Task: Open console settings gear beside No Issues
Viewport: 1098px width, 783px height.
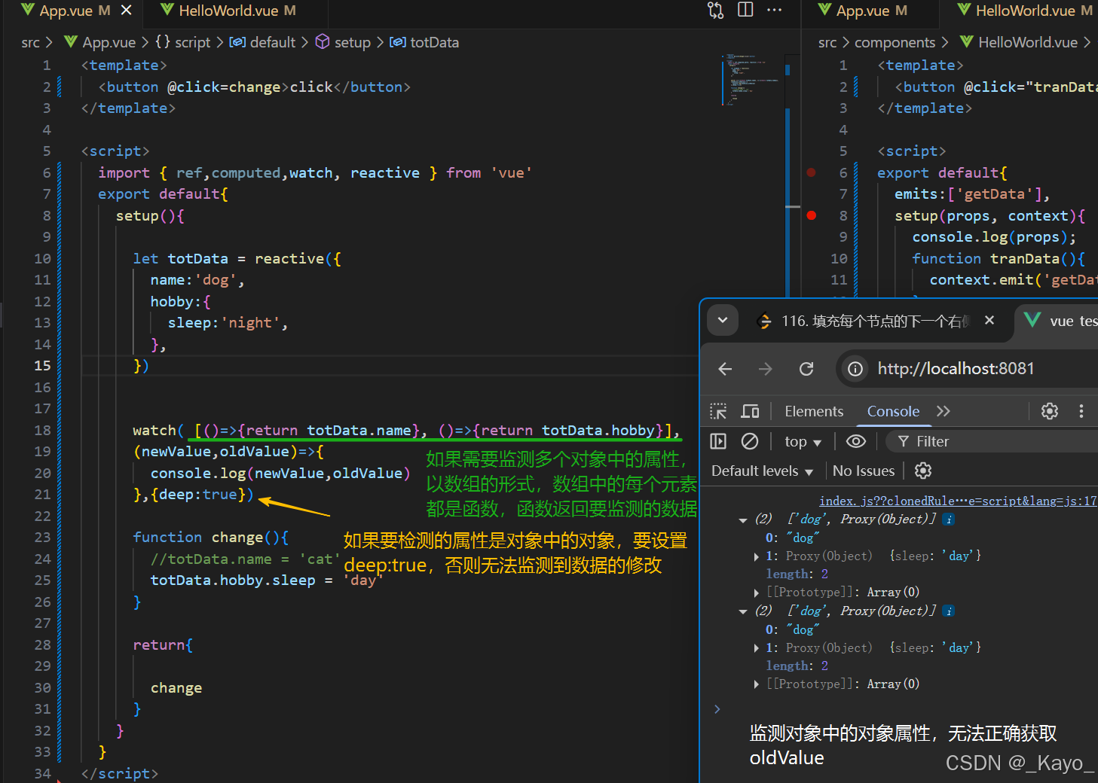Action: [x=923, y=471]
